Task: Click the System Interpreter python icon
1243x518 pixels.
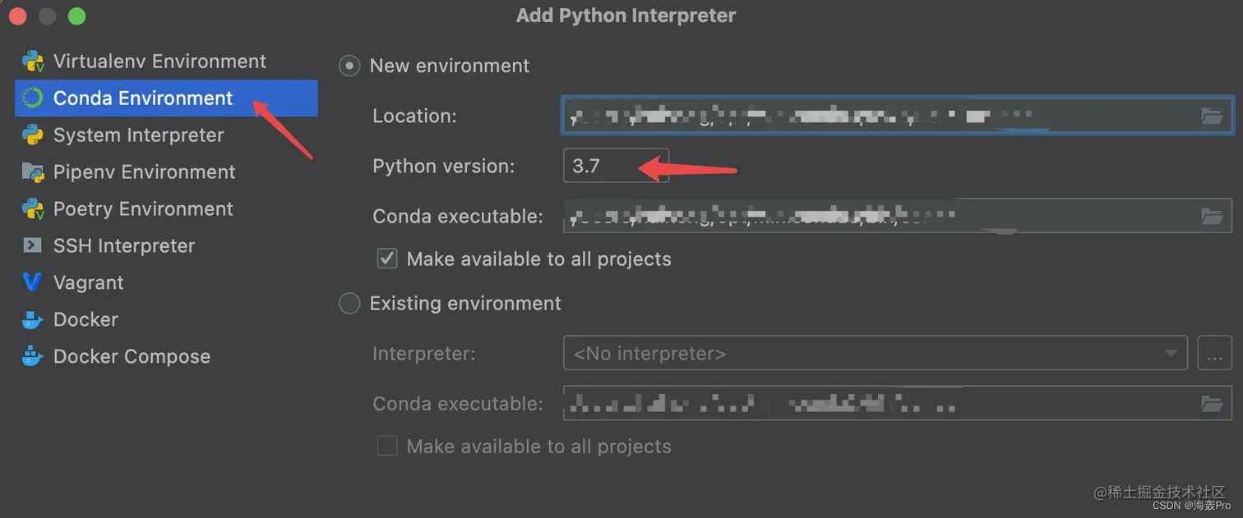Action: click(33, 135)
